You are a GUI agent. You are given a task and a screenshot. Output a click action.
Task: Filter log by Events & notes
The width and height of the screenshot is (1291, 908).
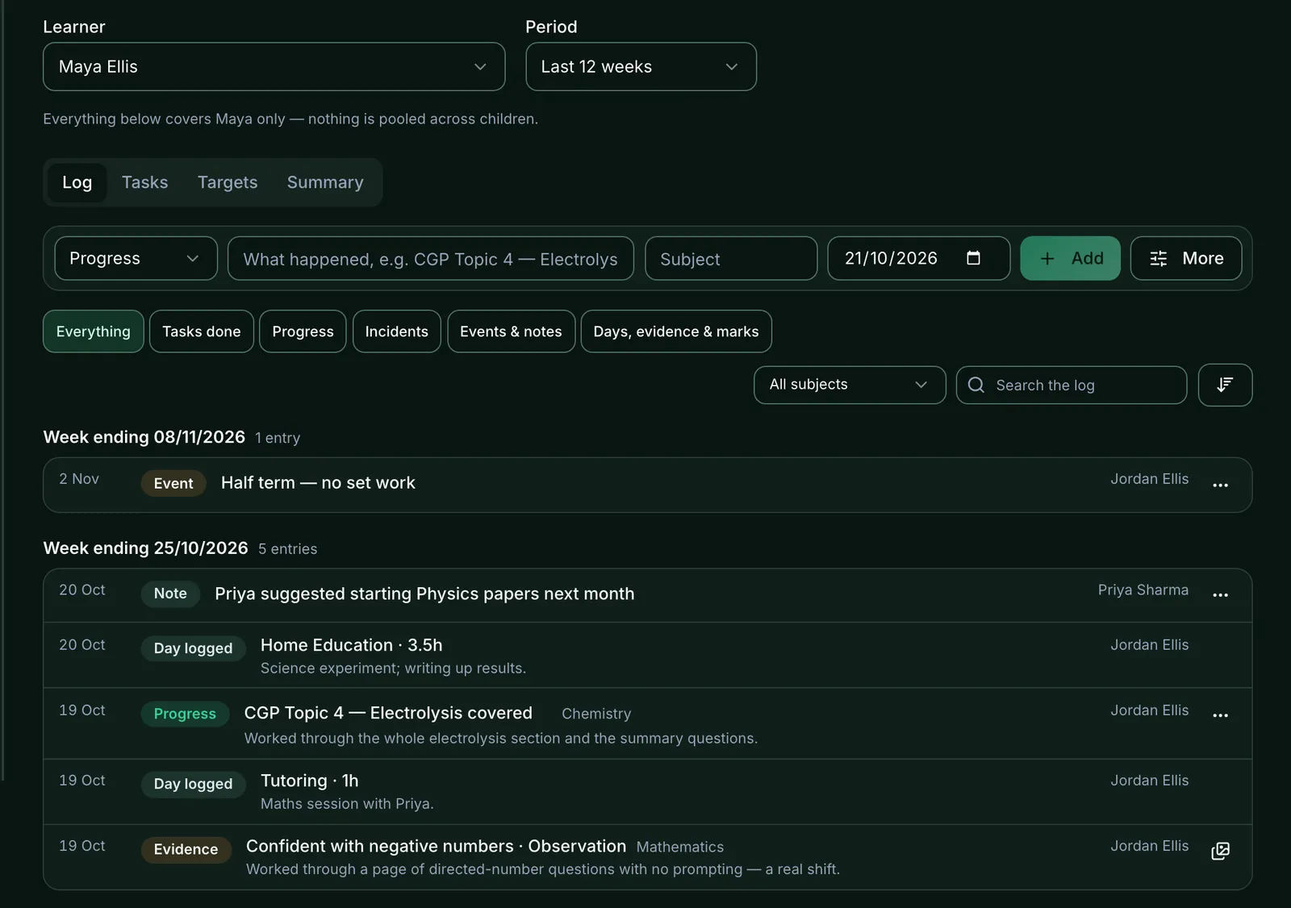point(511,331)
